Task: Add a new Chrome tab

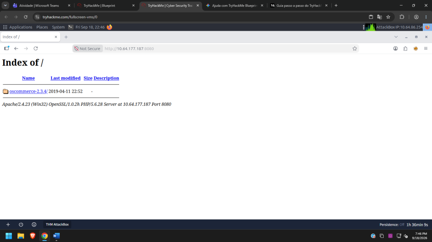Action: (x=336, y=5)
